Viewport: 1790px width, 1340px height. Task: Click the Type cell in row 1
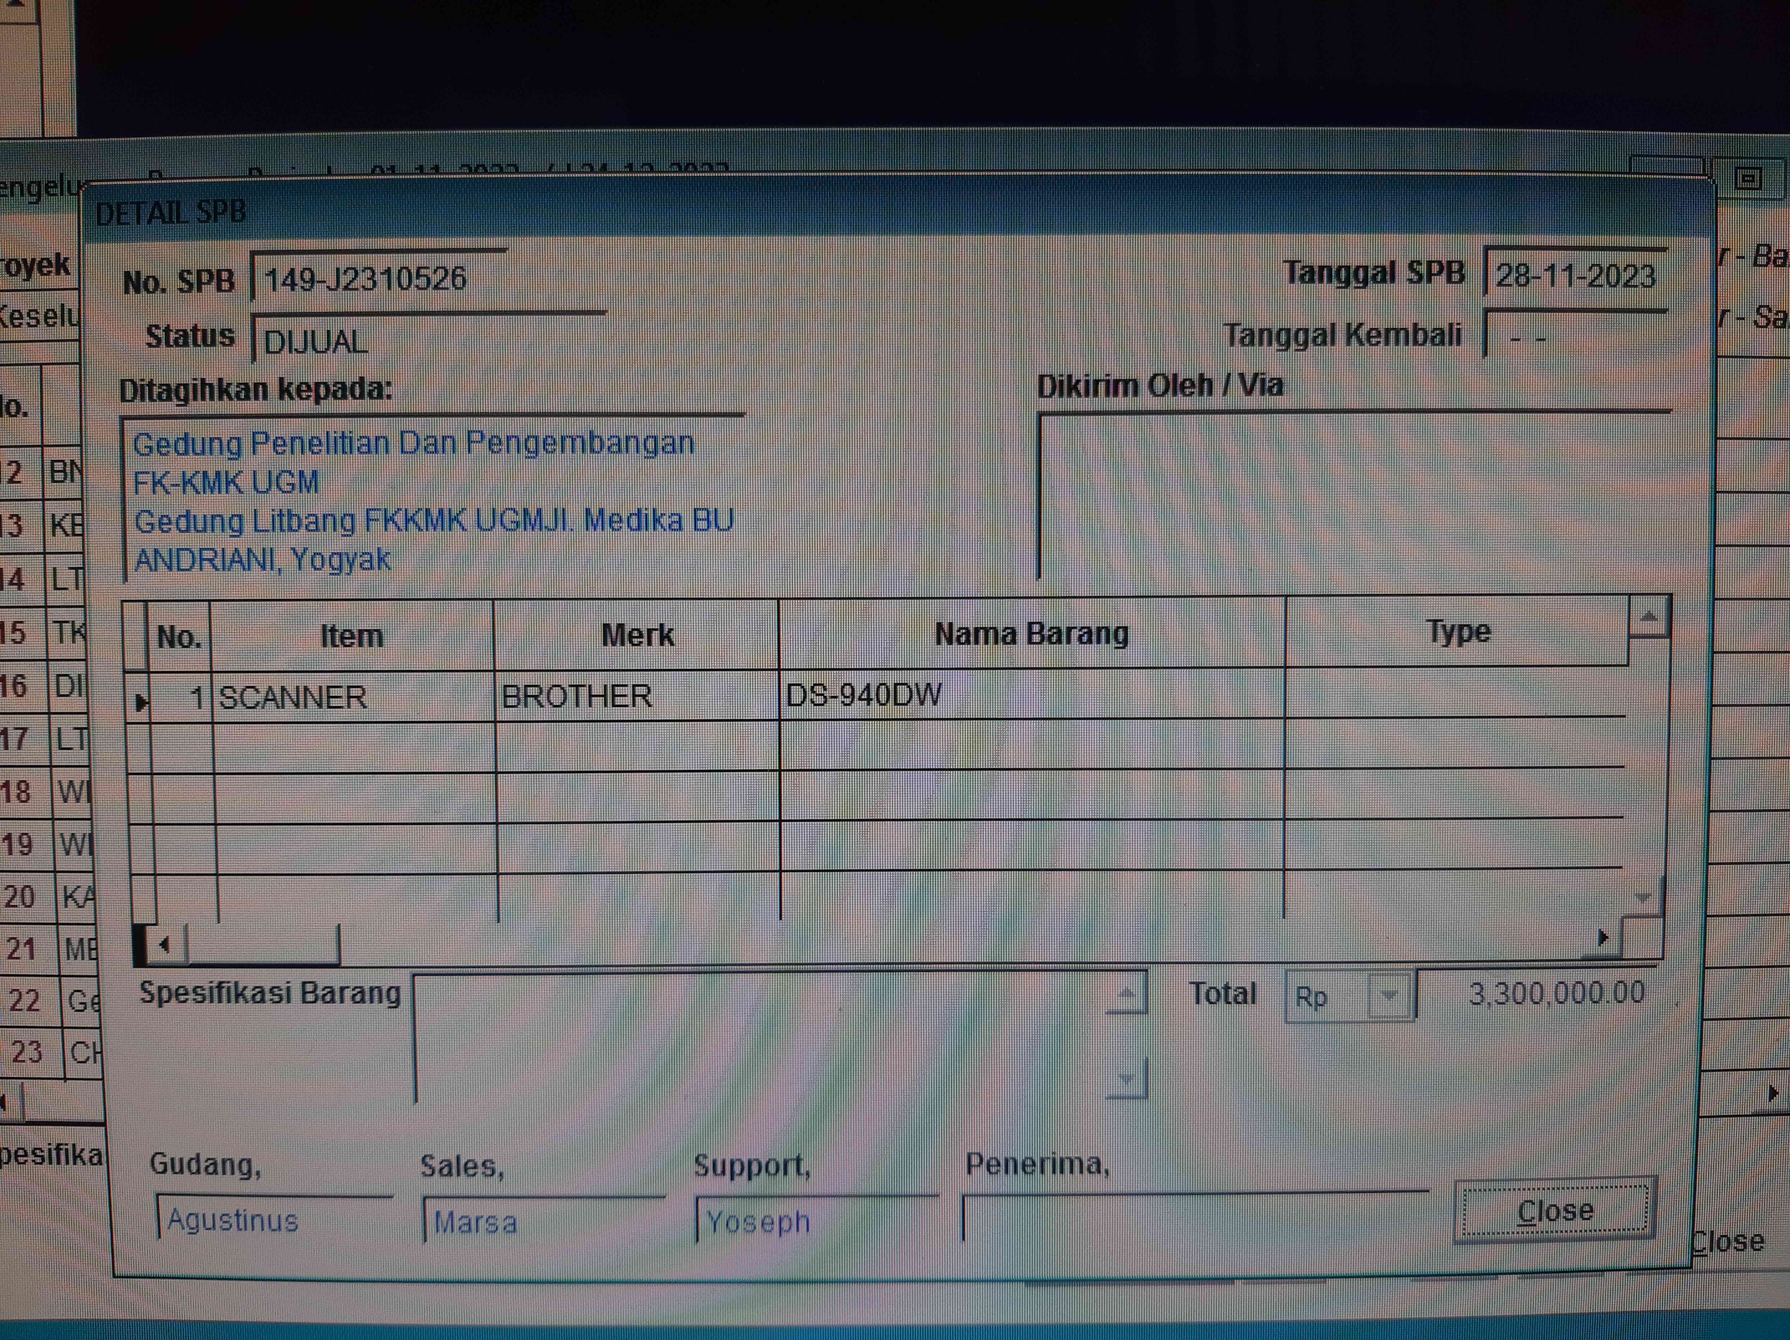click(1455, 693)
